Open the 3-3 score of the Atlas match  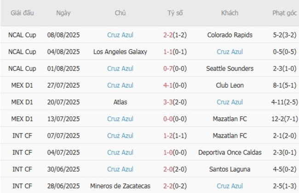pos(175,102)
